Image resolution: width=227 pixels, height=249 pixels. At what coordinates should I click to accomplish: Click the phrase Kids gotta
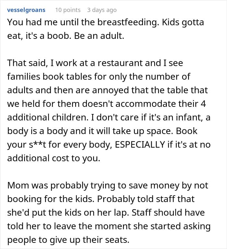pyautogui.click(x=183, y=22)
